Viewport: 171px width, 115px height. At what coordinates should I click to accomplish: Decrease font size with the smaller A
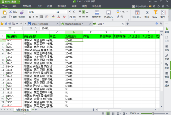pos(74,12)
